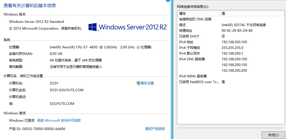
Task: Click the 属性 column header
Action: click(x=198, y=14)
